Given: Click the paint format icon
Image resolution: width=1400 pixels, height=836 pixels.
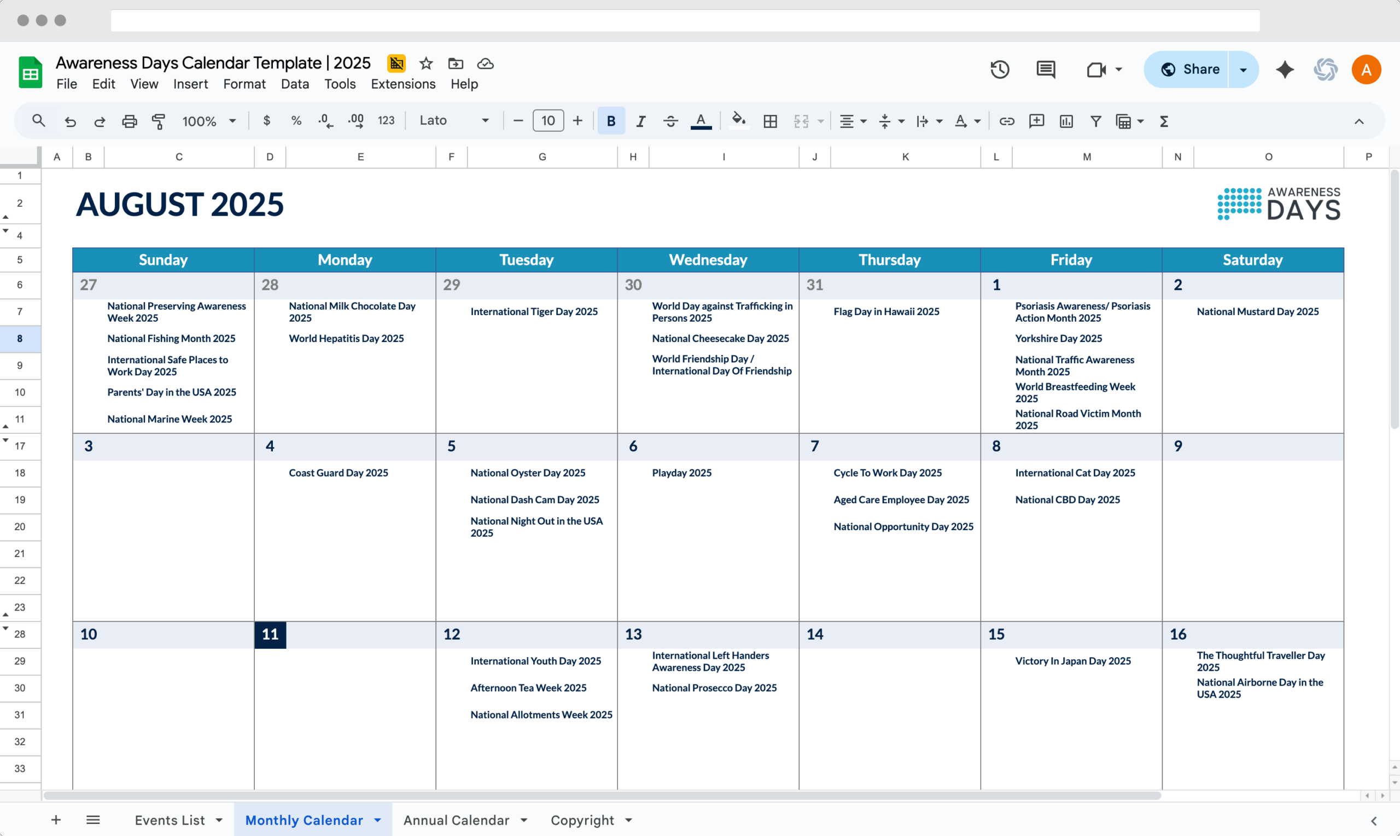Looking at the screenshot, I should point(159,121).
